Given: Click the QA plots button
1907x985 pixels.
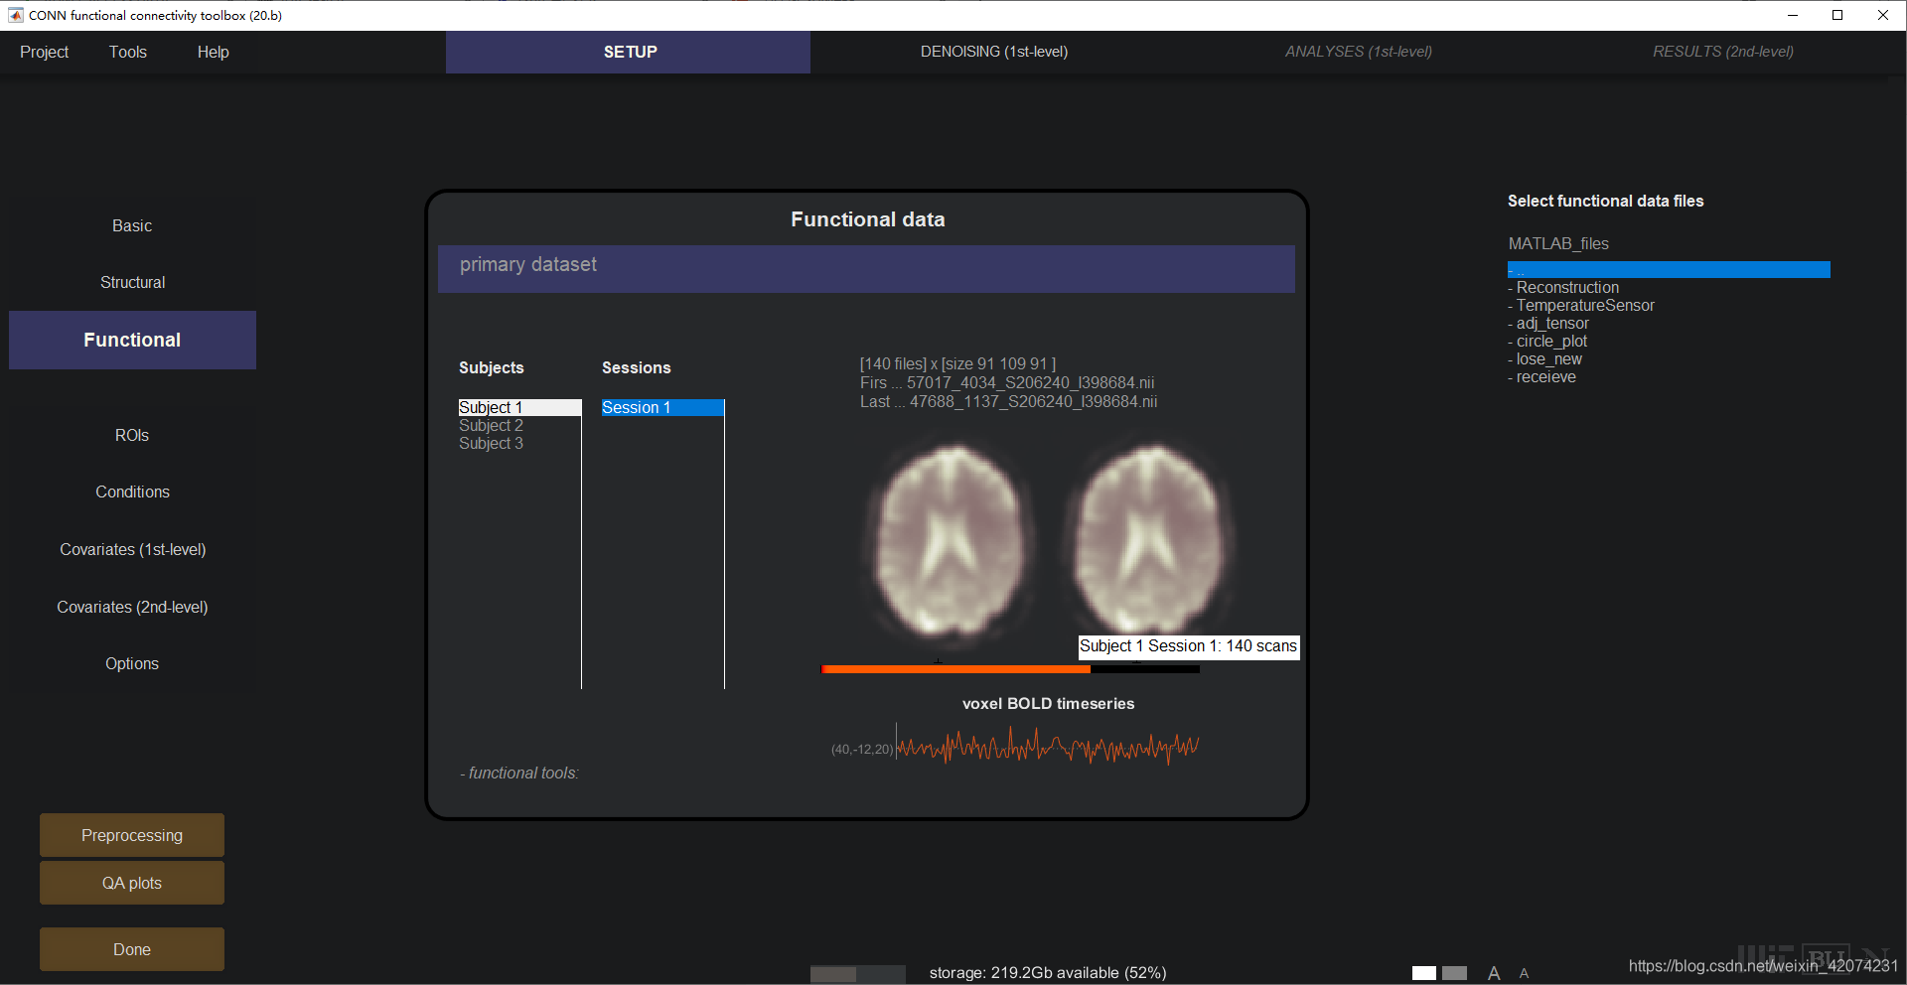Looking at the screenshot, I should 132,883.
